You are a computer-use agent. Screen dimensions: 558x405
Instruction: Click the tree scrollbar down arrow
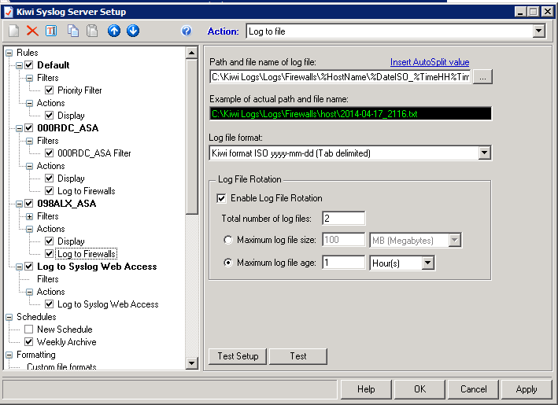(191, 363)
